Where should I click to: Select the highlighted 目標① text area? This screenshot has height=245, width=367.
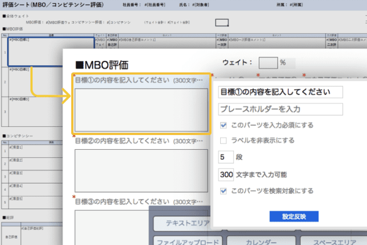[141, 110]
